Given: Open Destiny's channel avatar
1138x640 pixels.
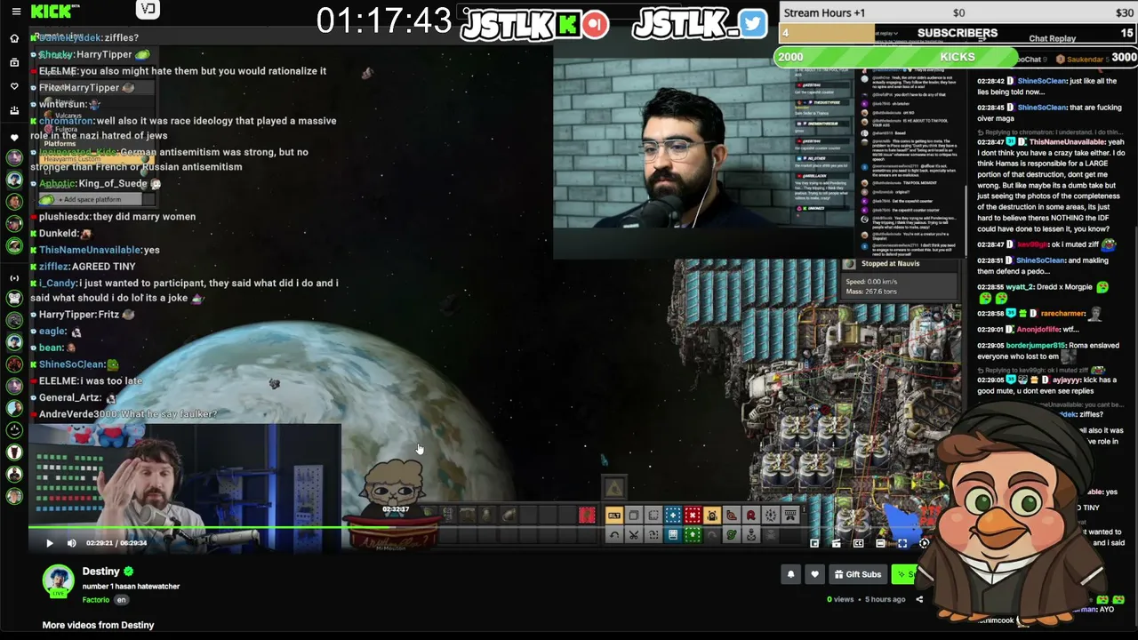Looking at the screenshot, I should 58,579.
